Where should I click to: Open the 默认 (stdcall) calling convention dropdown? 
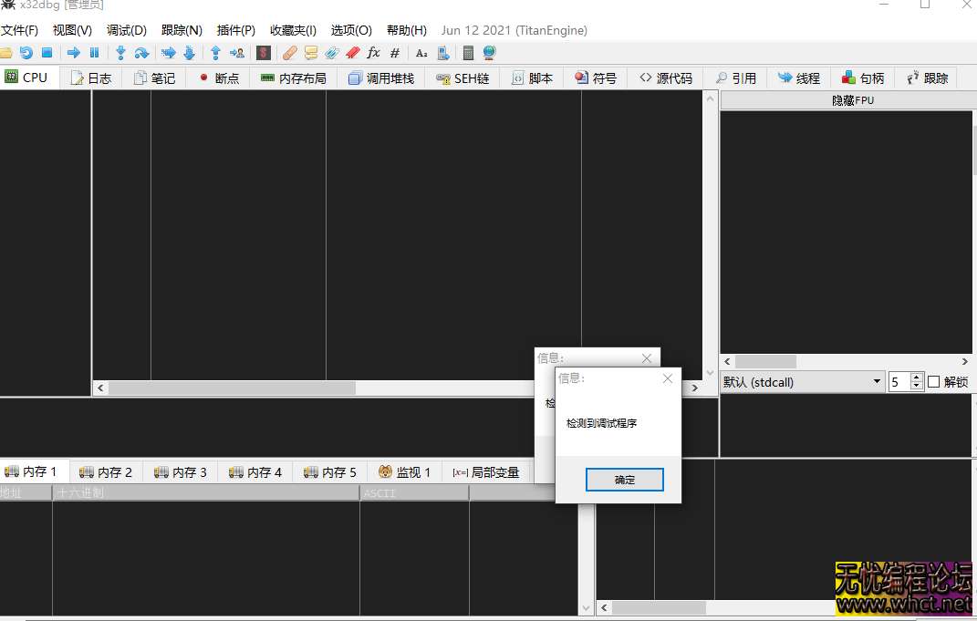coord(803,382)
